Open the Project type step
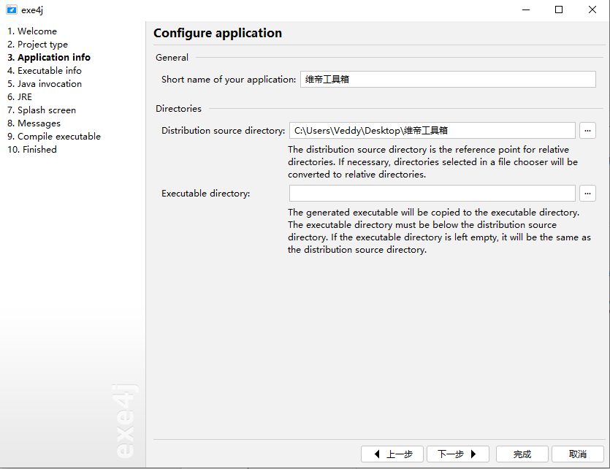 click(x=37, y=45)
